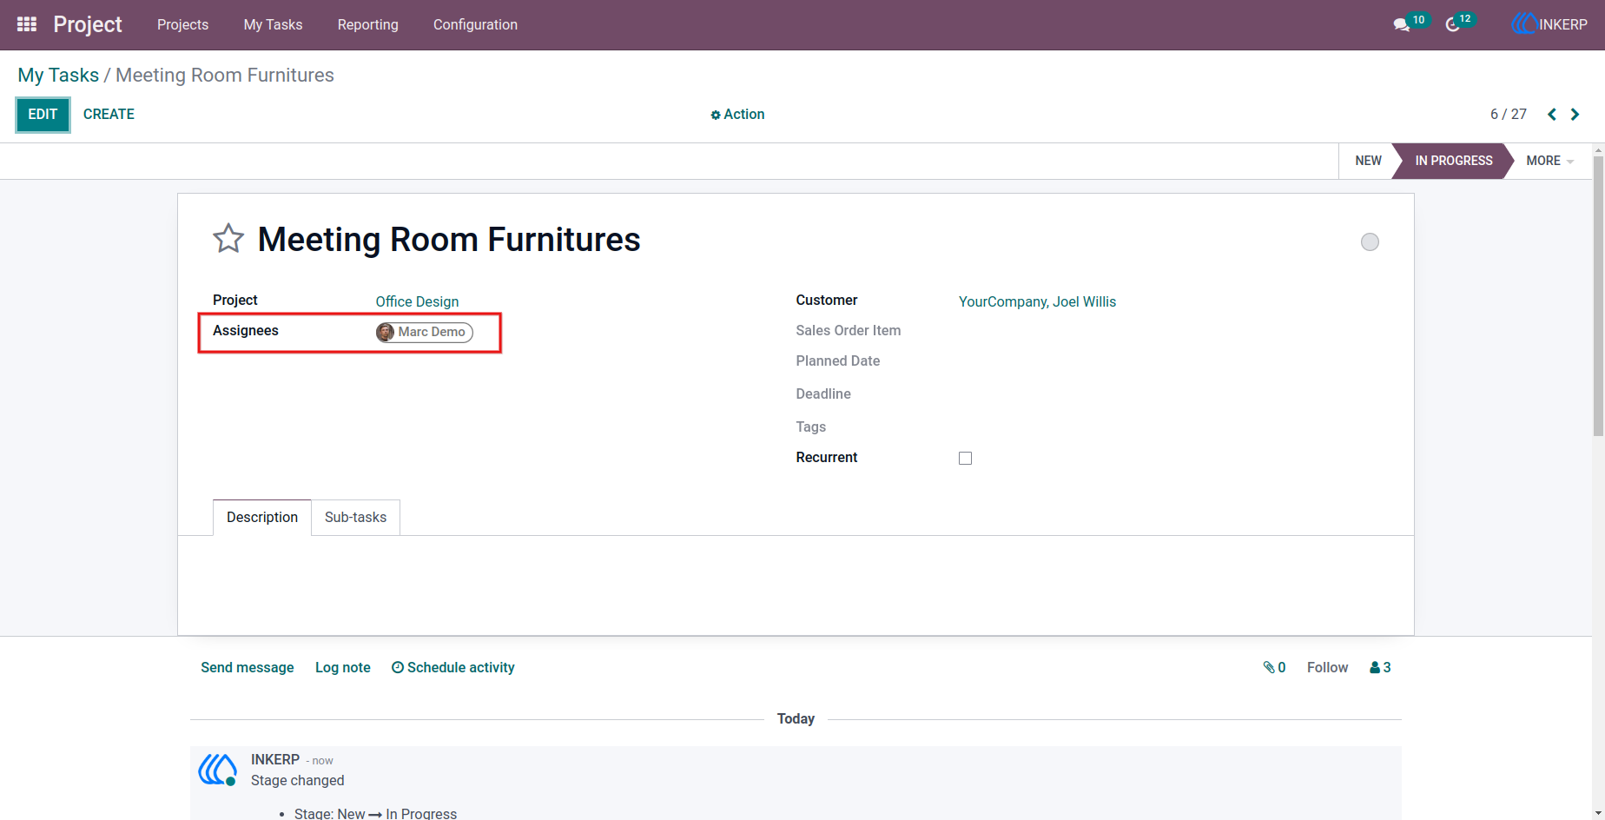This screenshot has width=1605, height=820.
Task: Click the INKERP avatar in the chatter message
Action: click(217, 770)
